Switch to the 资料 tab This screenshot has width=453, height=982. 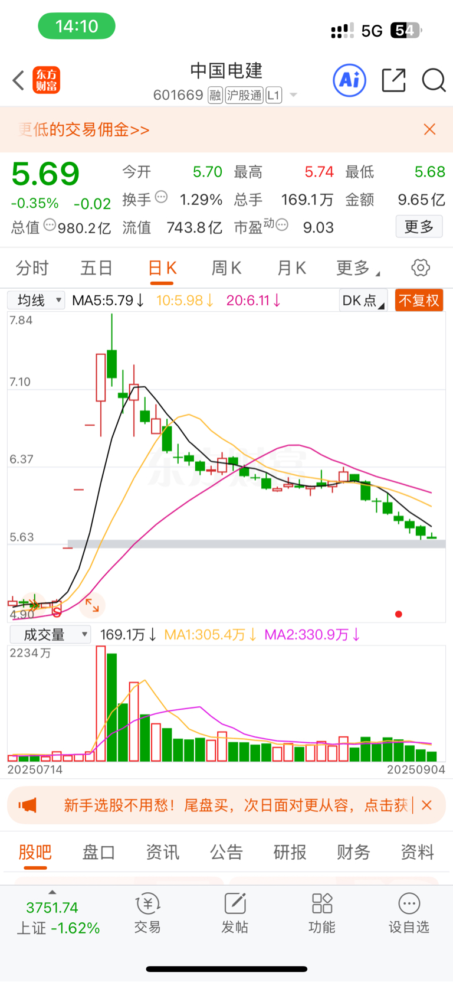(x=418, y=852)
